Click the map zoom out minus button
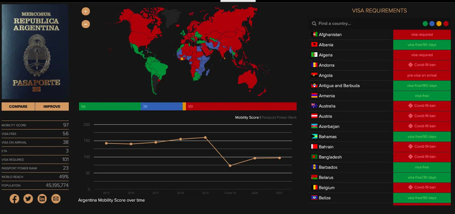 [x=86, y=24]
